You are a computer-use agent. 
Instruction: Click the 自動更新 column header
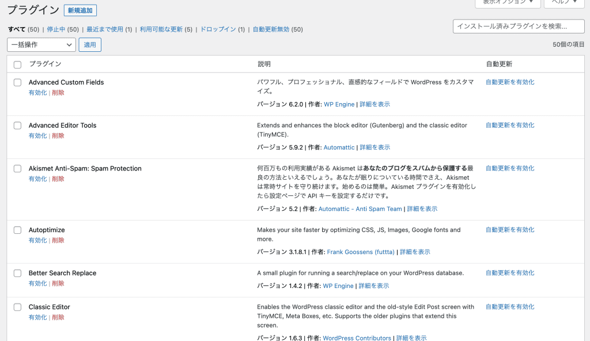click(x=499, y=64)
